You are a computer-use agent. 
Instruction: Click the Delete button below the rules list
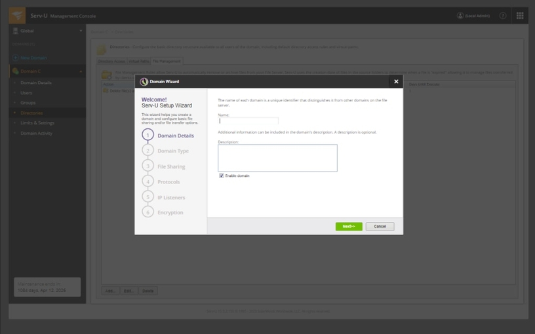[x=148, y=291]
